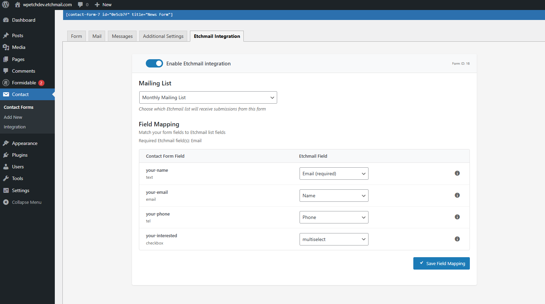The height and width of the screenshot is (304, 545).
Task: Open Plugins menu link
Action: (x=20, y=155)
